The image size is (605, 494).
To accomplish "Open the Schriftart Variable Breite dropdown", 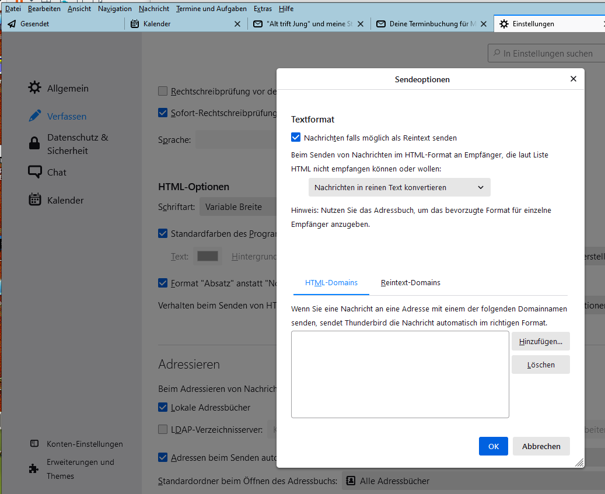I will pos(238,206).
